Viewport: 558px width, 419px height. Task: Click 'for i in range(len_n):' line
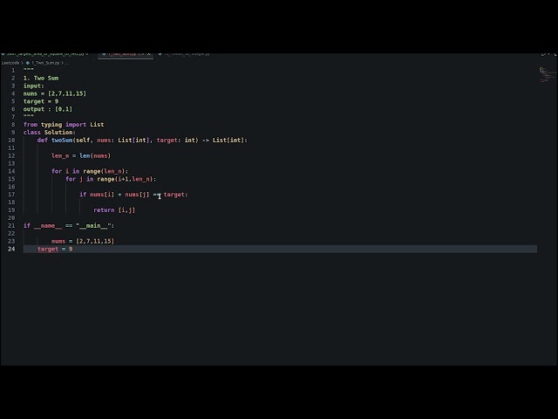(90, 171)
